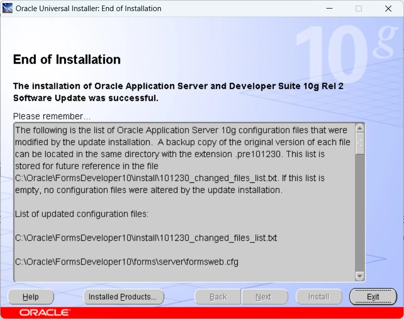The width and height of the screenshot is (404, 319).
Task: Click the greyed-out Install button
Action: click(x=319, y=297)
